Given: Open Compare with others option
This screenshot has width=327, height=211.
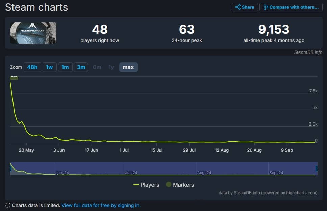Looking at the screenshot, I should tap(291, 7).
